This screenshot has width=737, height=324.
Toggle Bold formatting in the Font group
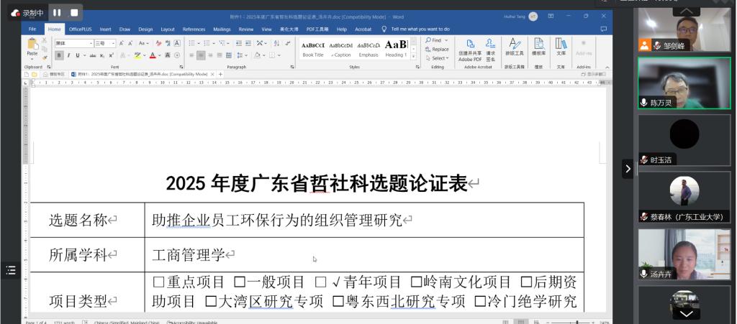tap(59, 55)
